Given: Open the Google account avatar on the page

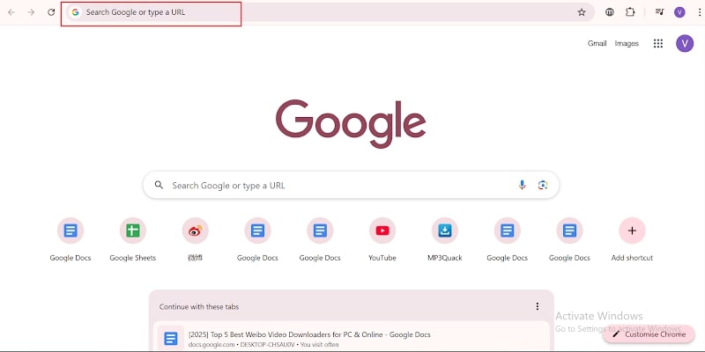Looking at the screenshot, I should 685,43.
